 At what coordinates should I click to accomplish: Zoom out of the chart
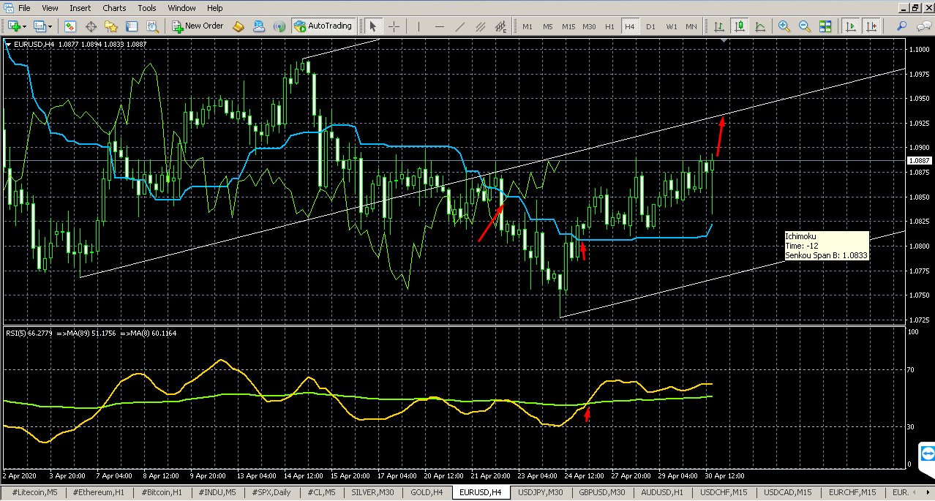[805, 26]
